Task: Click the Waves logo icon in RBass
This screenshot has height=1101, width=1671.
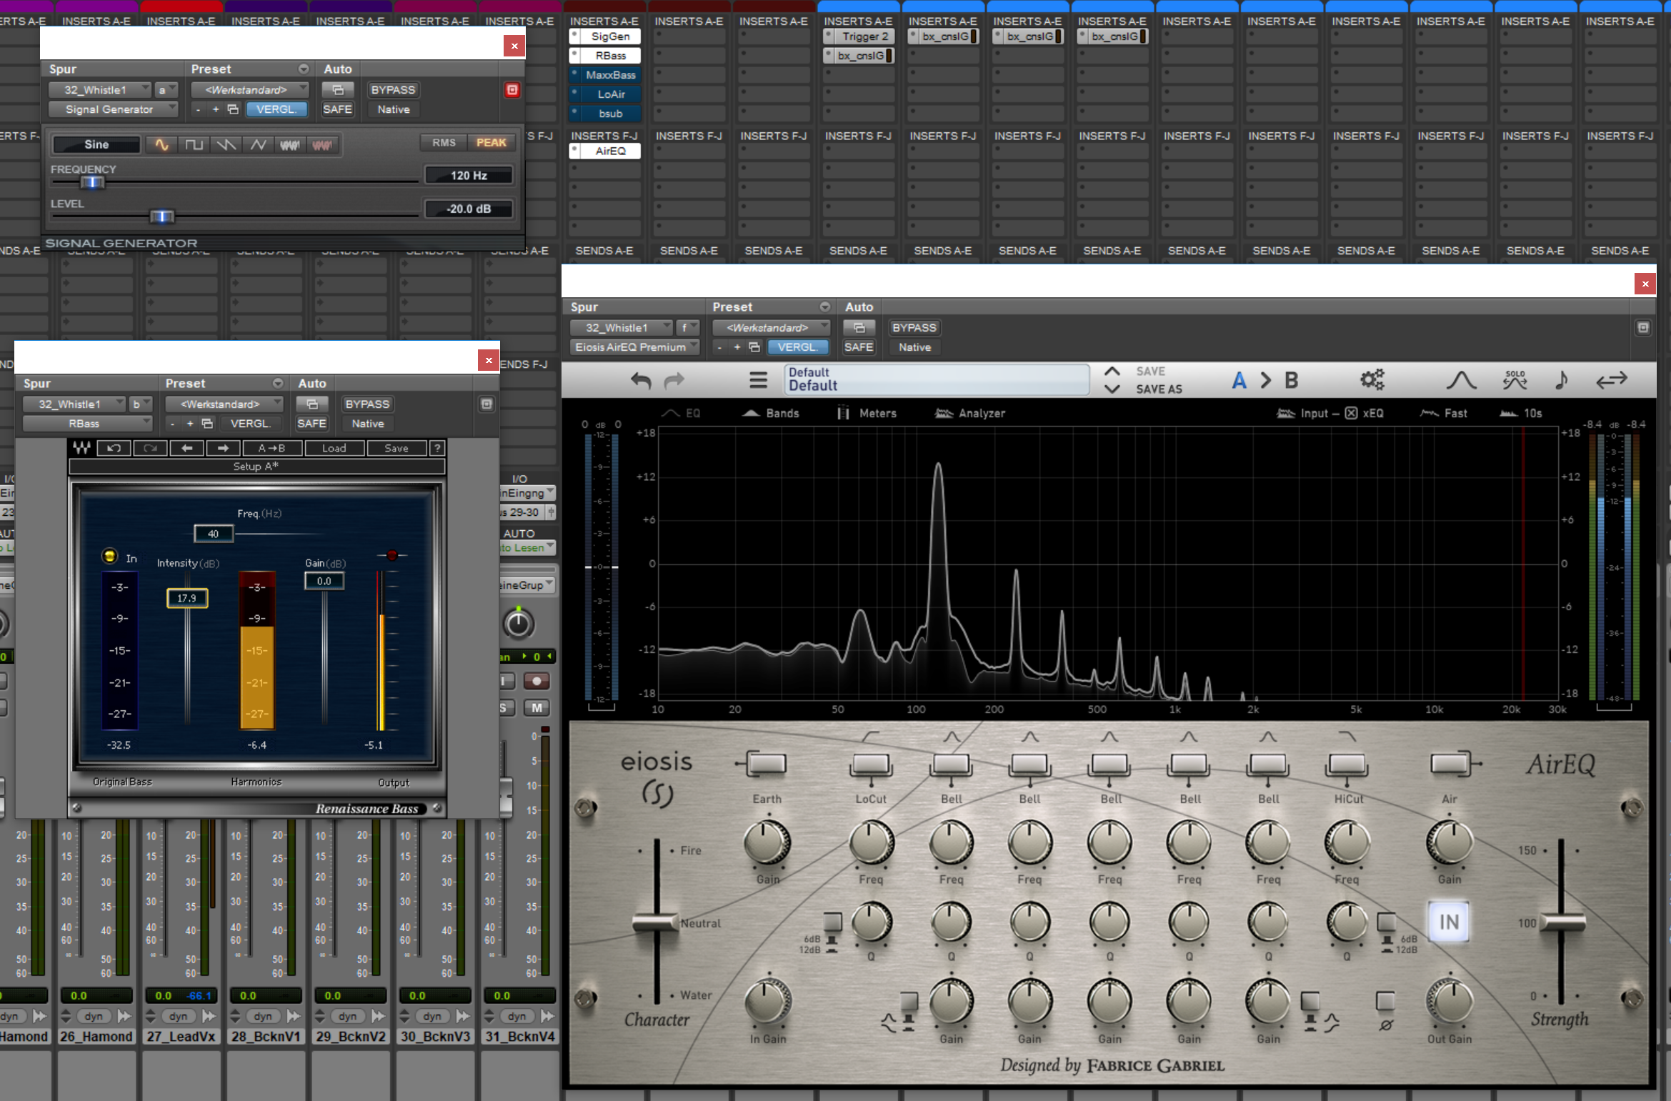Action: point(81,448)
